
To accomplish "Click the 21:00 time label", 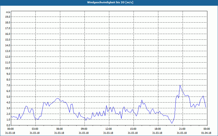I will [x=183, y=129].
